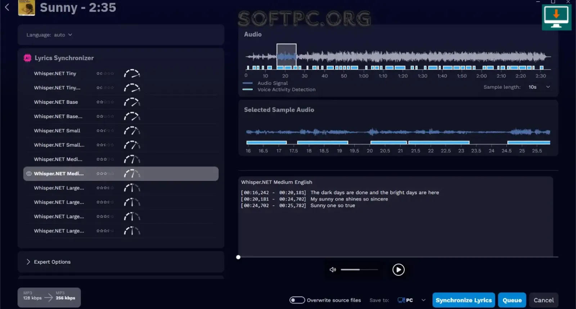Click the playback progress handle
The width and height of the screenshot is (576, 309).
[238, 257]
